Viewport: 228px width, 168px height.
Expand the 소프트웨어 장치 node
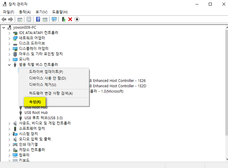[x=9, y=129]
